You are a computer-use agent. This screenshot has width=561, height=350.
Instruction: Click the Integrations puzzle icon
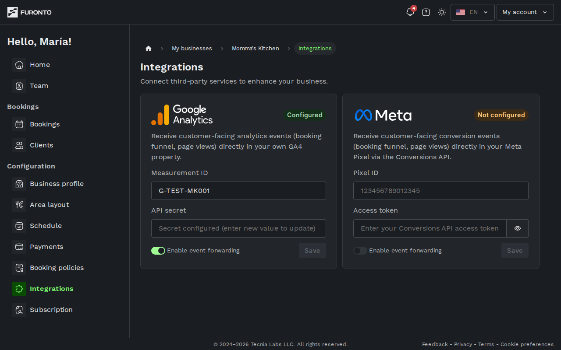pyautogui.click(x=19, y=289)
